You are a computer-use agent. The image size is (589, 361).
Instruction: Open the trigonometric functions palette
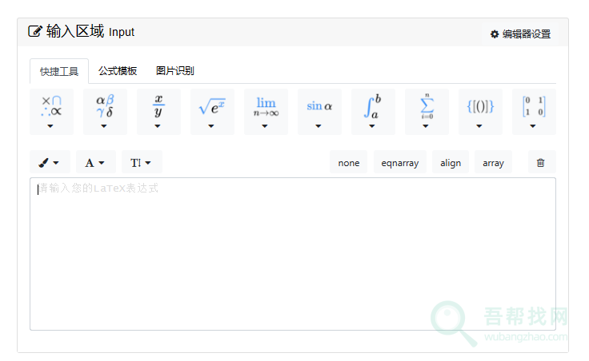[319, 112]
